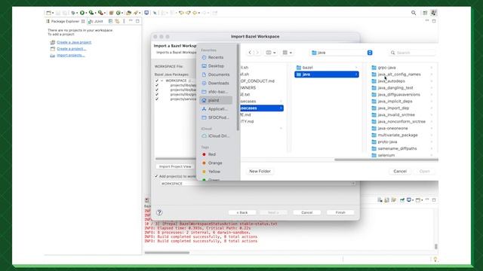Click the New Java Class green icon
This screenshot has width=483, height=271.
tap(118, 13)
